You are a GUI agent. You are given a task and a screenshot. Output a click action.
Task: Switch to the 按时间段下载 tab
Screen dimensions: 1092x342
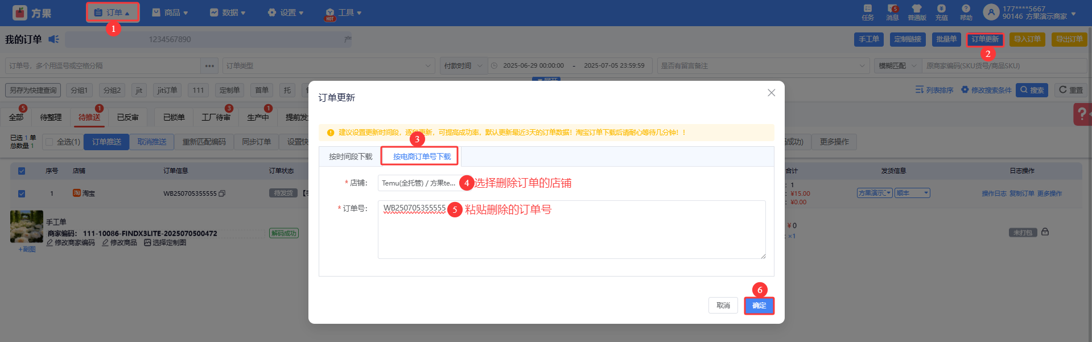[x=351, y=156]
